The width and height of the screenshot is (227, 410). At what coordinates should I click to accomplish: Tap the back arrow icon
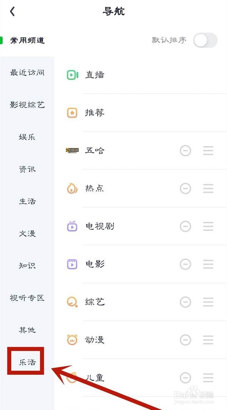pyautogui.click(x=12, y=11)
